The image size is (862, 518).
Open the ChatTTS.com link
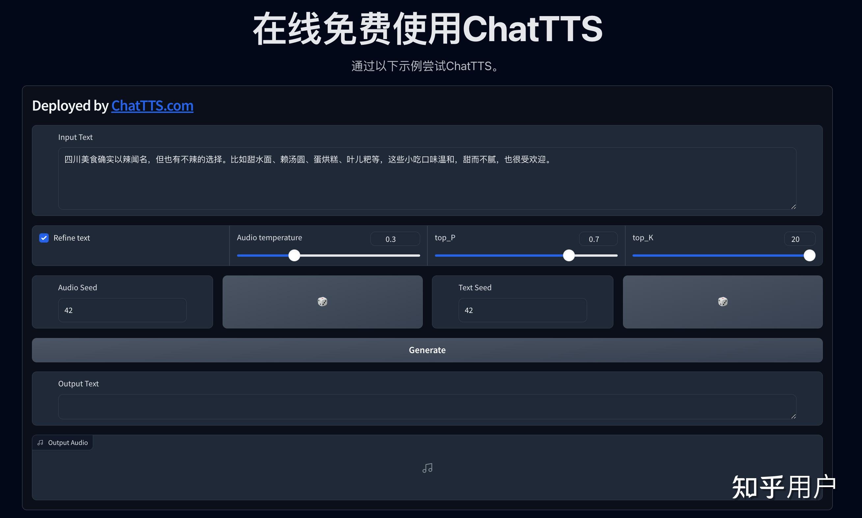tap(152, 106)
